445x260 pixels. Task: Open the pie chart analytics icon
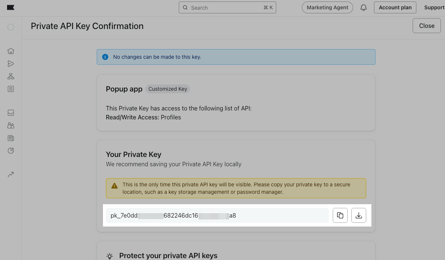[x=11, y=151]
